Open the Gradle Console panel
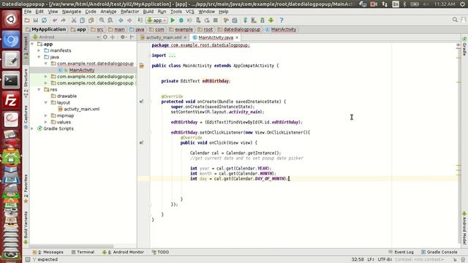 pyautogui.click(x=439, y=252)
